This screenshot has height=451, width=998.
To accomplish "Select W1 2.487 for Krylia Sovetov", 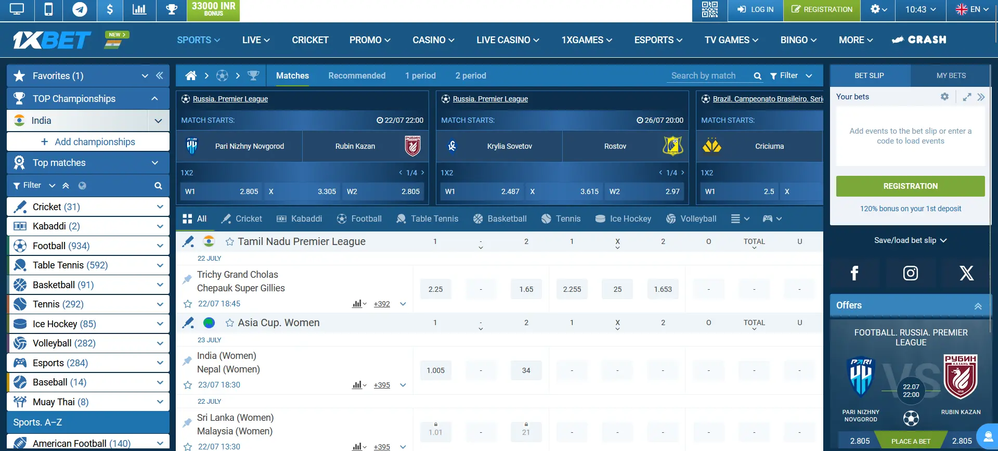I will pyautogui.click(x=482, y=192).
